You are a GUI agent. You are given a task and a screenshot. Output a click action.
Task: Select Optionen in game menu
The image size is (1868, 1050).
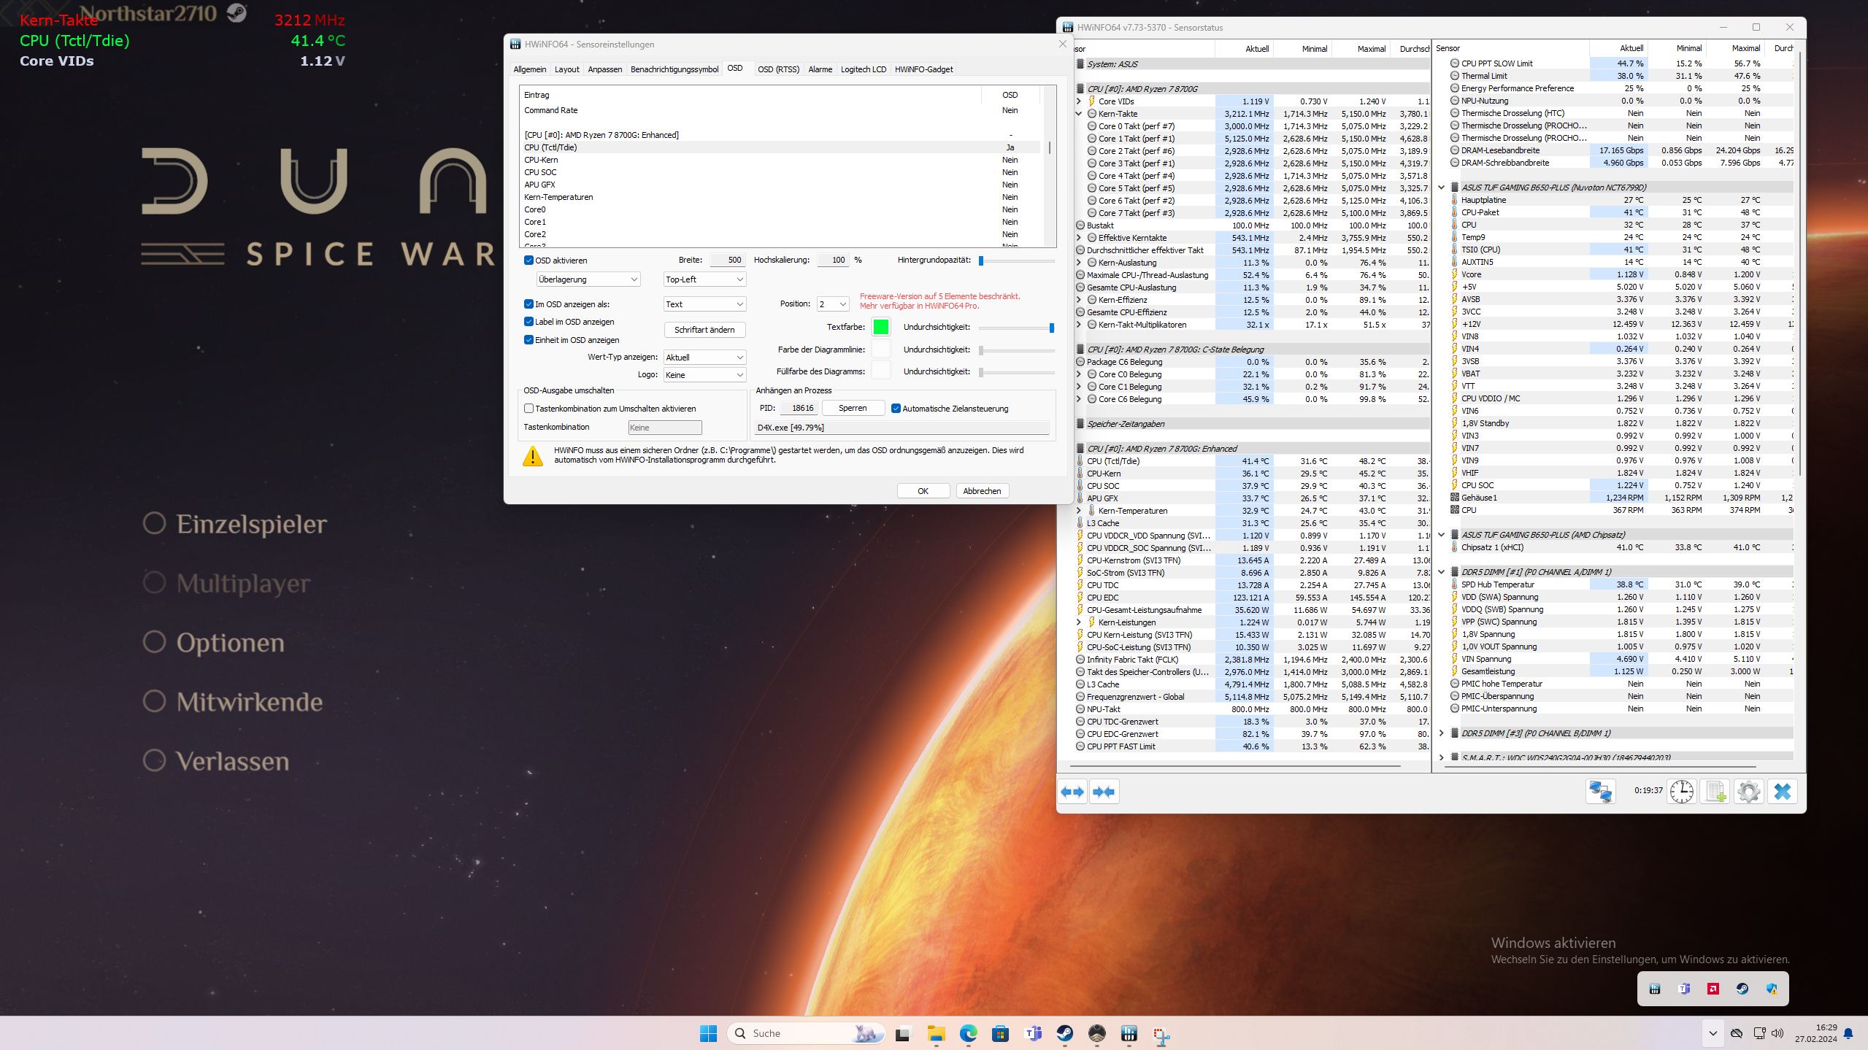point(213,643)
